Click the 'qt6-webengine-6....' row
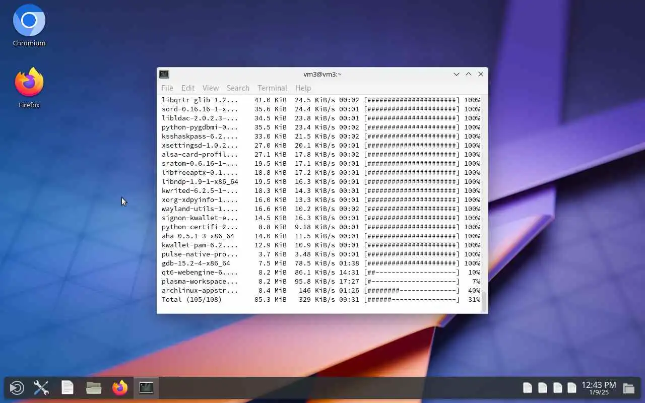Viewport: 645px width, 403px height. 321,273
